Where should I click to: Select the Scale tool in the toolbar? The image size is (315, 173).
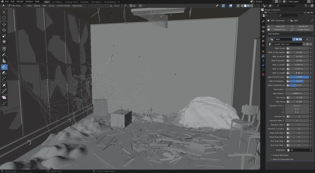click(x=4, y=36)
